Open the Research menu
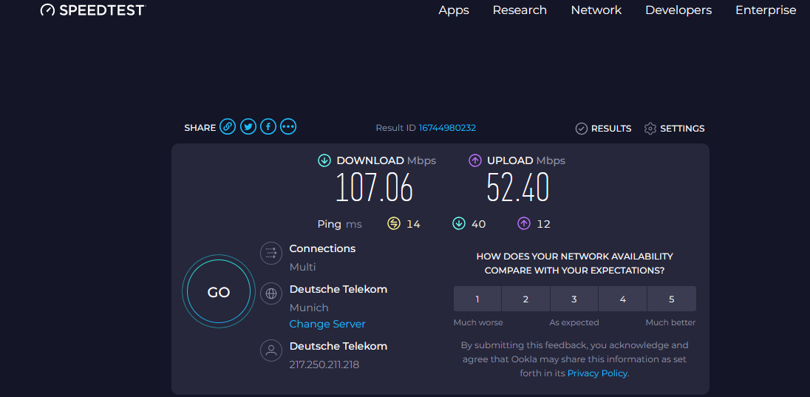The image size is (810, 397). coord(520,10)
